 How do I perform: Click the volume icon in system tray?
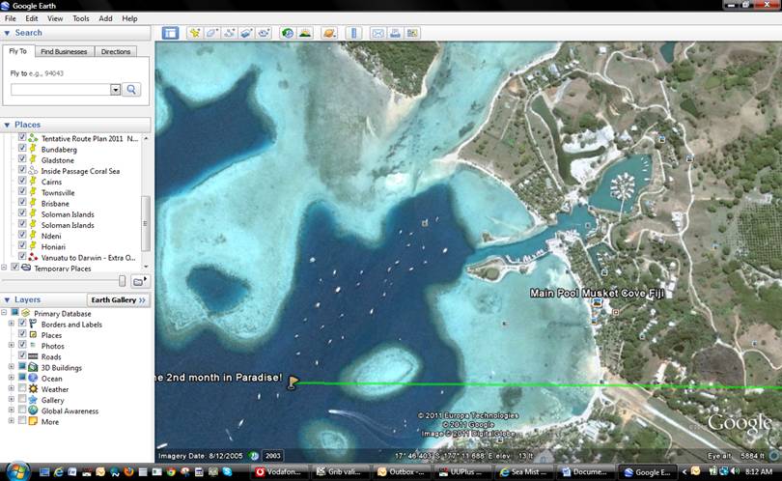[x=733, y=471]
